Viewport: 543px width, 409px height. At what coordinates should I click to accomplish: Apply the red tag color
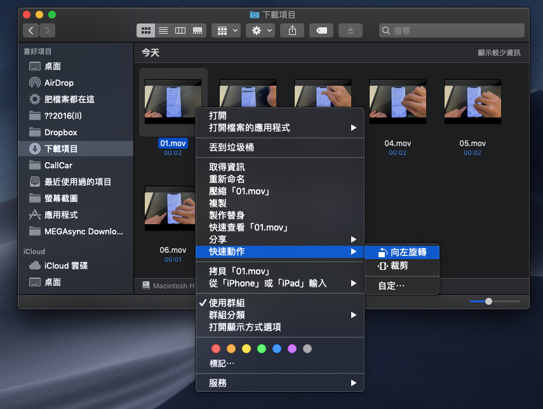(216, 349)
